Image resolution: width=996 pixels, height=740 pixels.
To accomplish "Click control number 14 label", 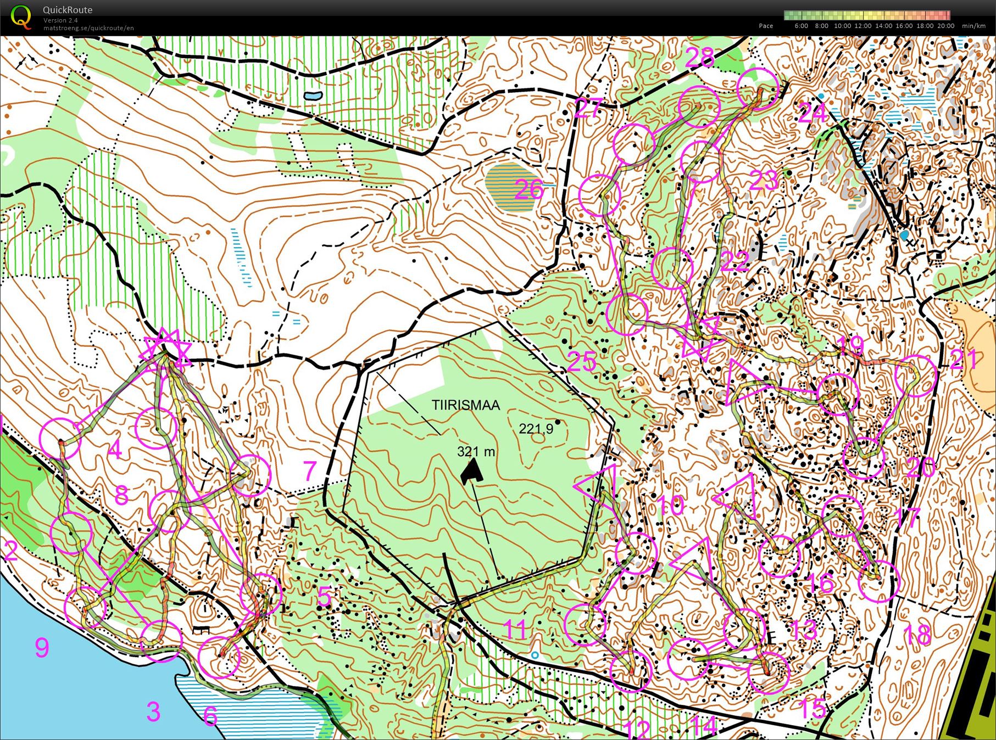I will point(704,725).
